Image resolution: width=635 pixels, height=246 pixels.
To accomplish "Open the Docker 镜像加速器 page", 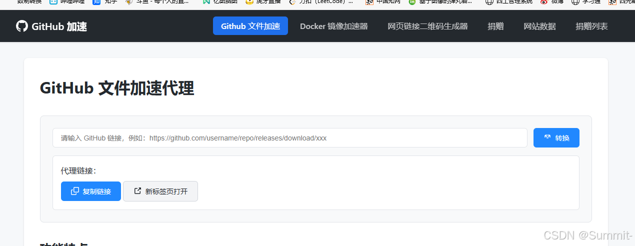I will point(334,26).
